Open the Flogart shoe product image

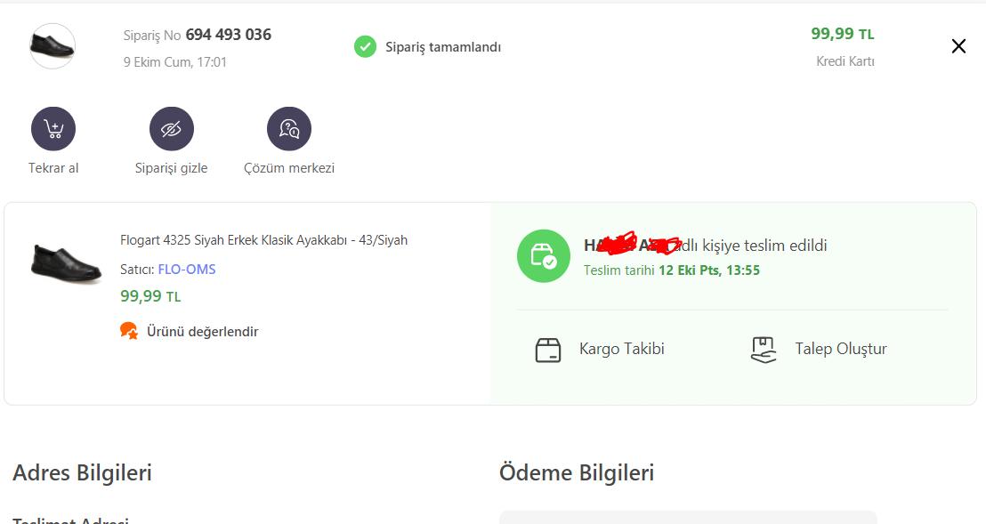coord(66,263)
